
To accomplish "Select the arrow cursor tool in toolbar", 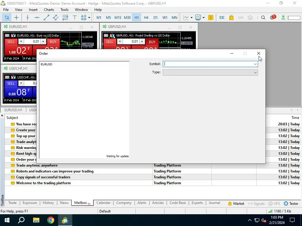I will coord(7,17).
